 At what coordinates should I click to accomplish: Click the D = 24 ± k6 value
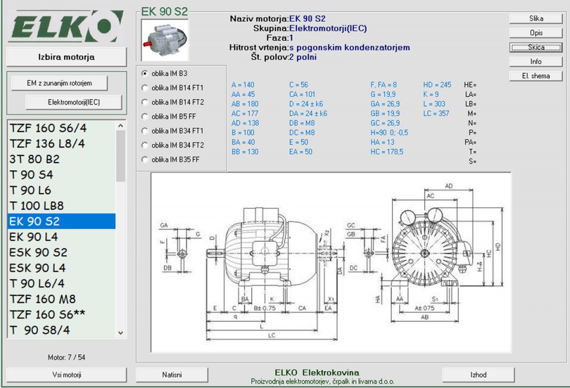306,104
